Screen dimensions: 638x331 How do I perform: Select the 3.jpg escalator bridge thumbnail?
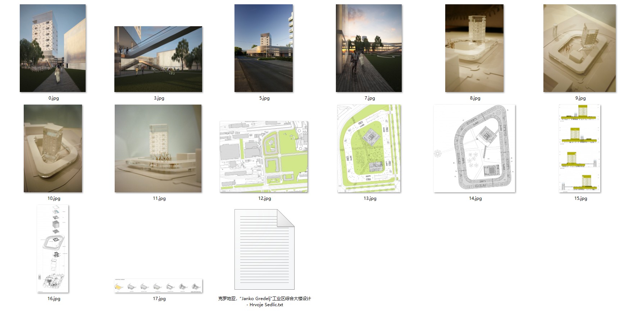click(158, 59)
